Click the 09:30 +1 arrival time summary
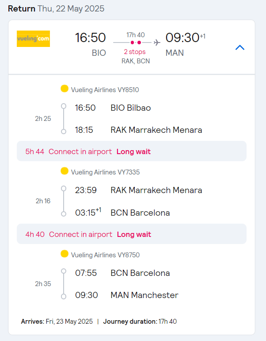Viewport: 266px width, 341px height. click(x=186, y=37)
